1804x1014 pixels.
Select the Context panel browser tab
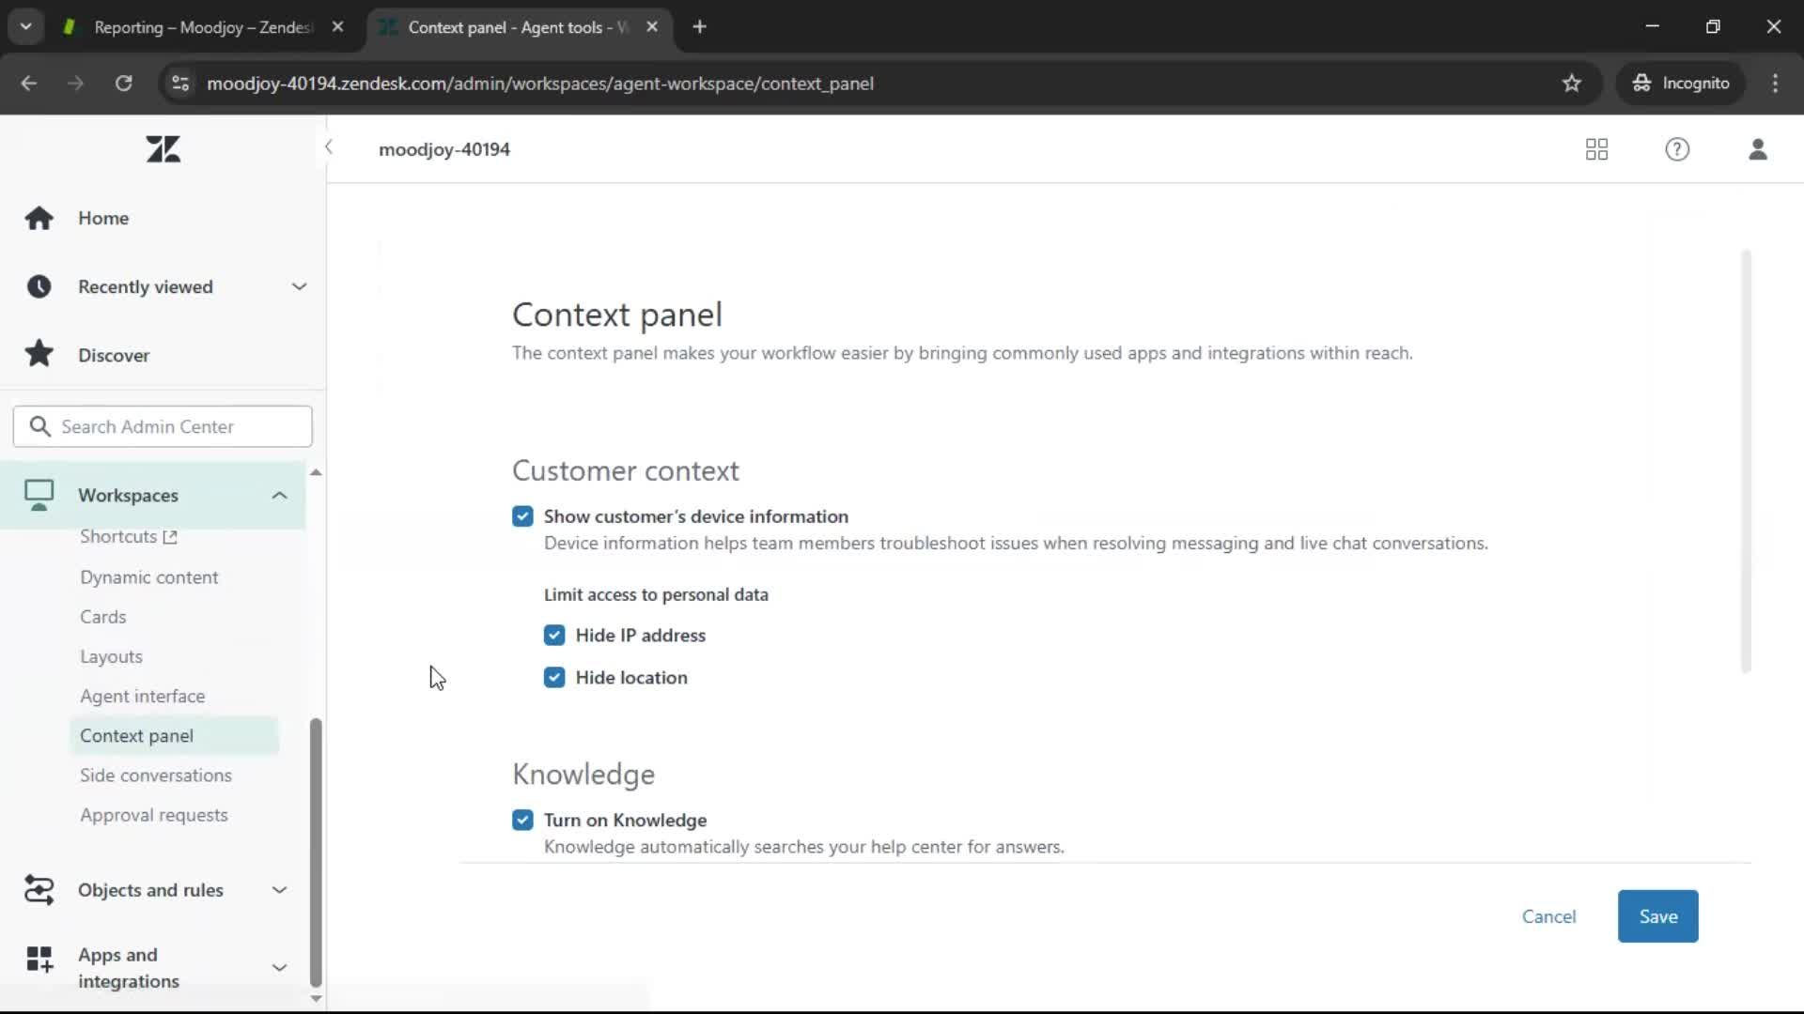(517, 27)
